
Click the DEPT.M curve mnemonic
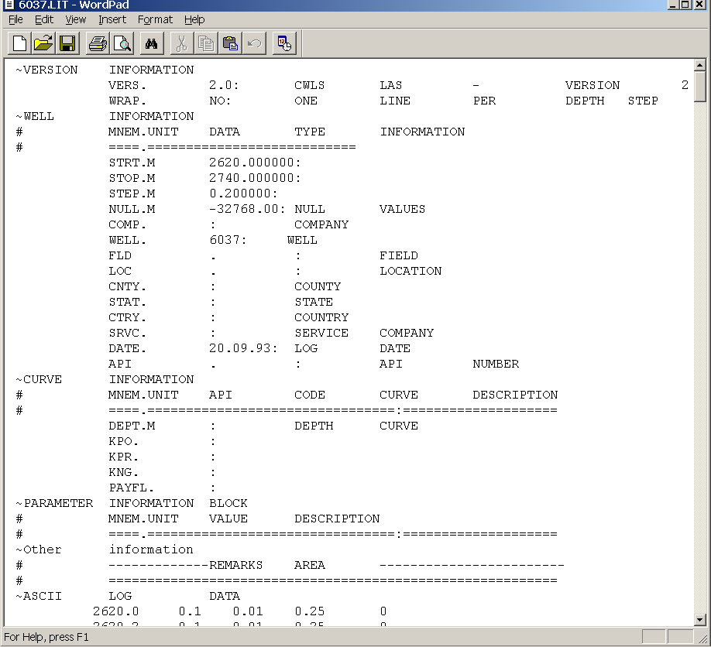coord(132,426)
